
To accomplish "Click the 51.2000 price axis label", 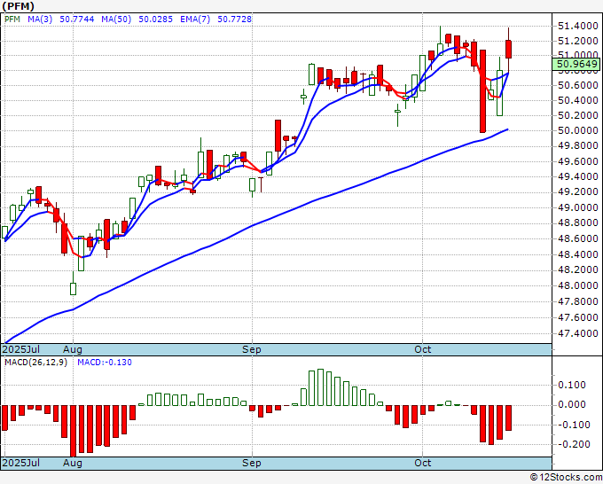I will tap(577, 41).
